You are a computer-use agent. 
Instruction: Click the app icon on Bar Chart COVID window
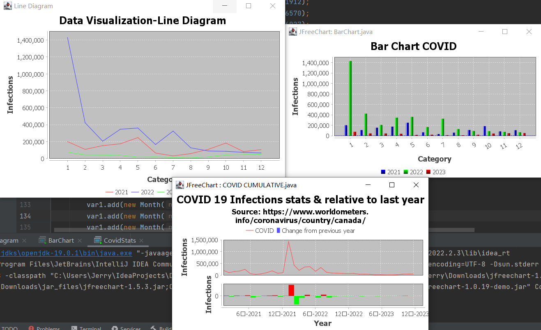pyautogui.click(x=292, y=32)
